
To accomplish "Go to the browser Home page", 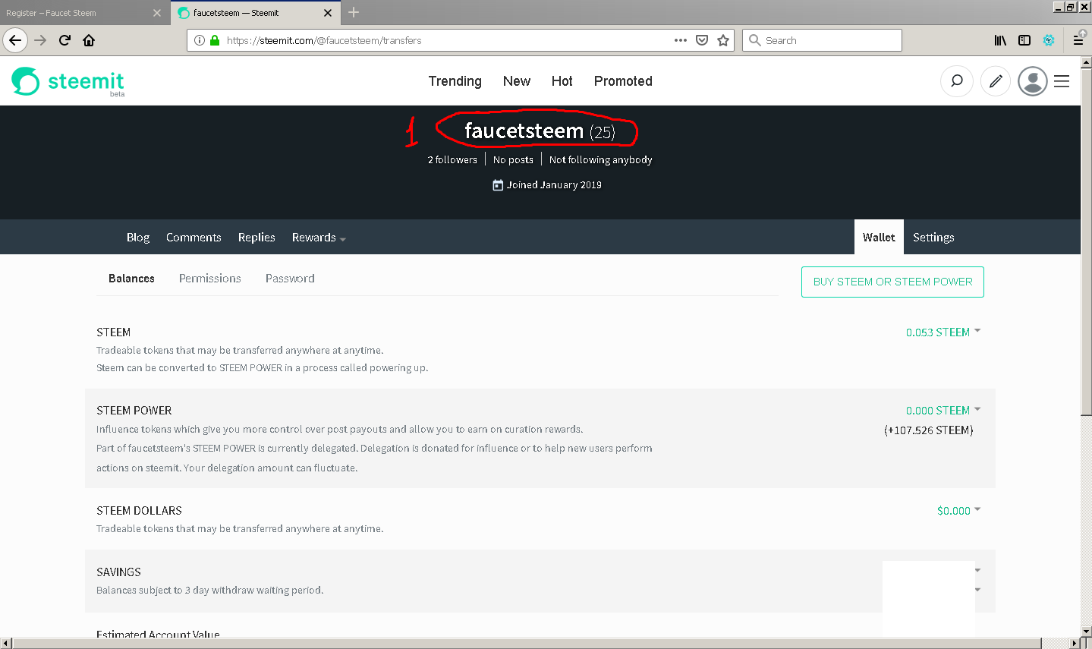I will tap(89, 40).
